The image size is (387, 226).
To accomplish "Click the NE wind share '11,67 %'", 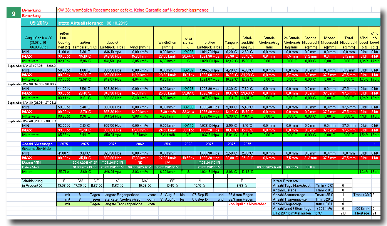I will (96, 186).
